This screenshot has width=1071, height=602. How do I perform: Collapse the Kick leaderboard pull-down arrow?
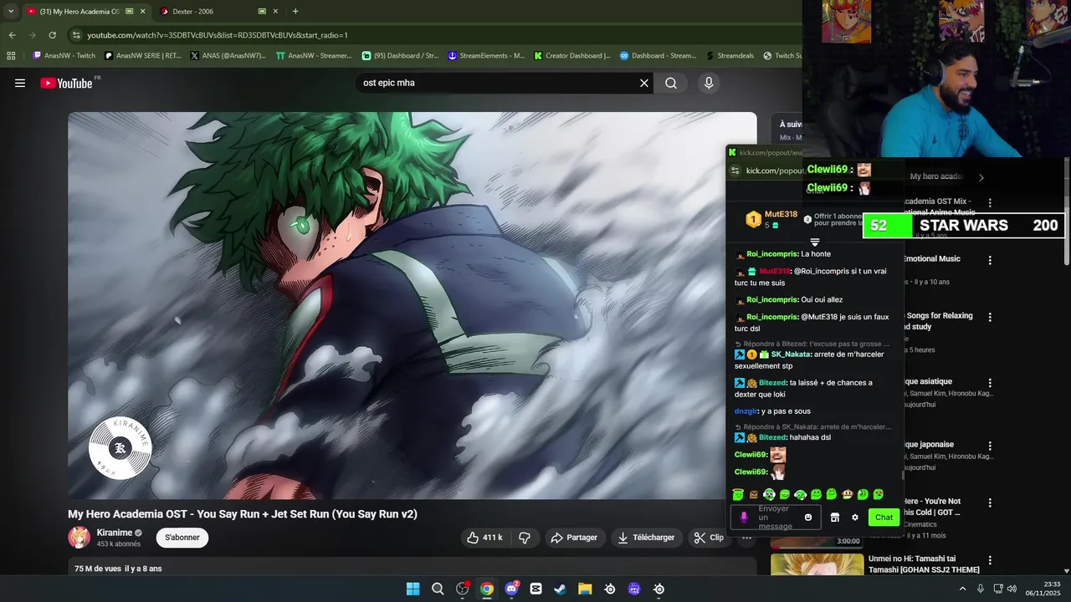pyautogui.click(x=814, y=242)
